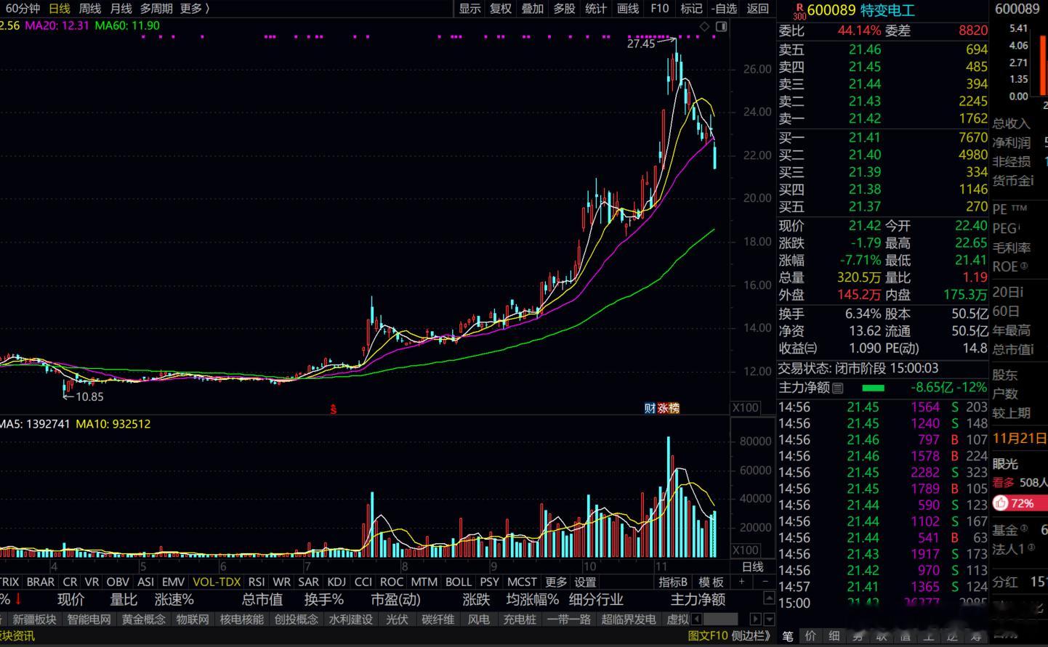Click the red S marker on chart
Screen dimensions: 1048x647
[334, 409]
